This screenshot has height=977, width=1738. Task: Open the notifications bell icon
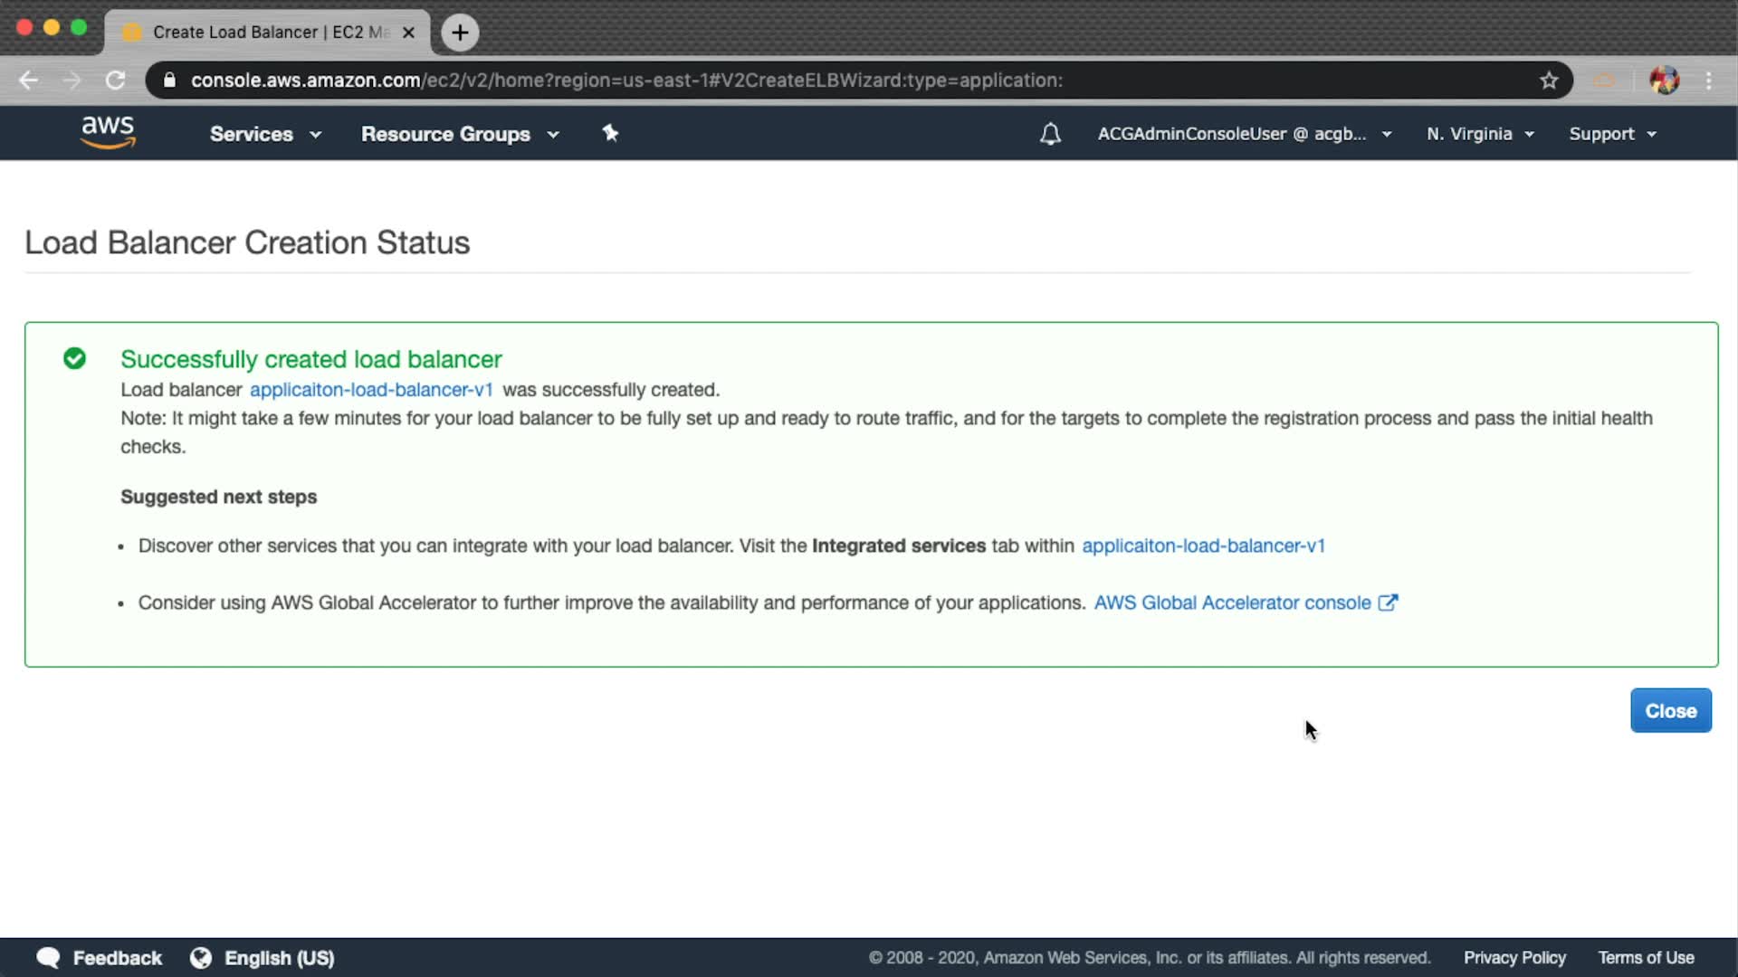tap(1050, 134)
